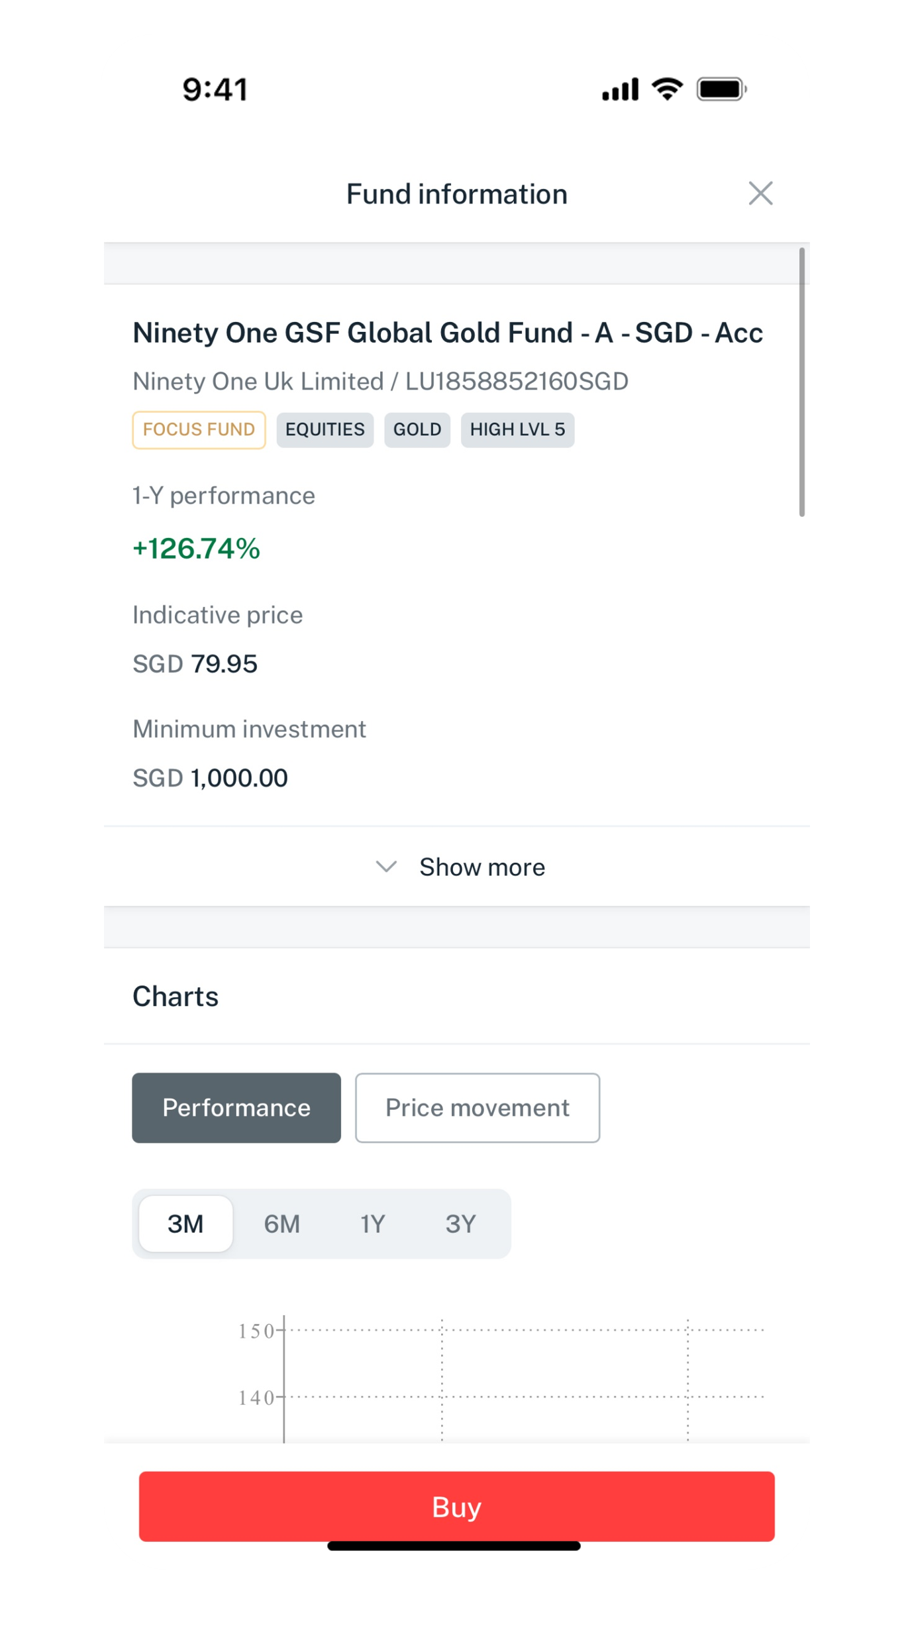The height and width of the screenshot is (1640, 910).
Task: Select the 3M time range
Action: [x=185, y=1224]
